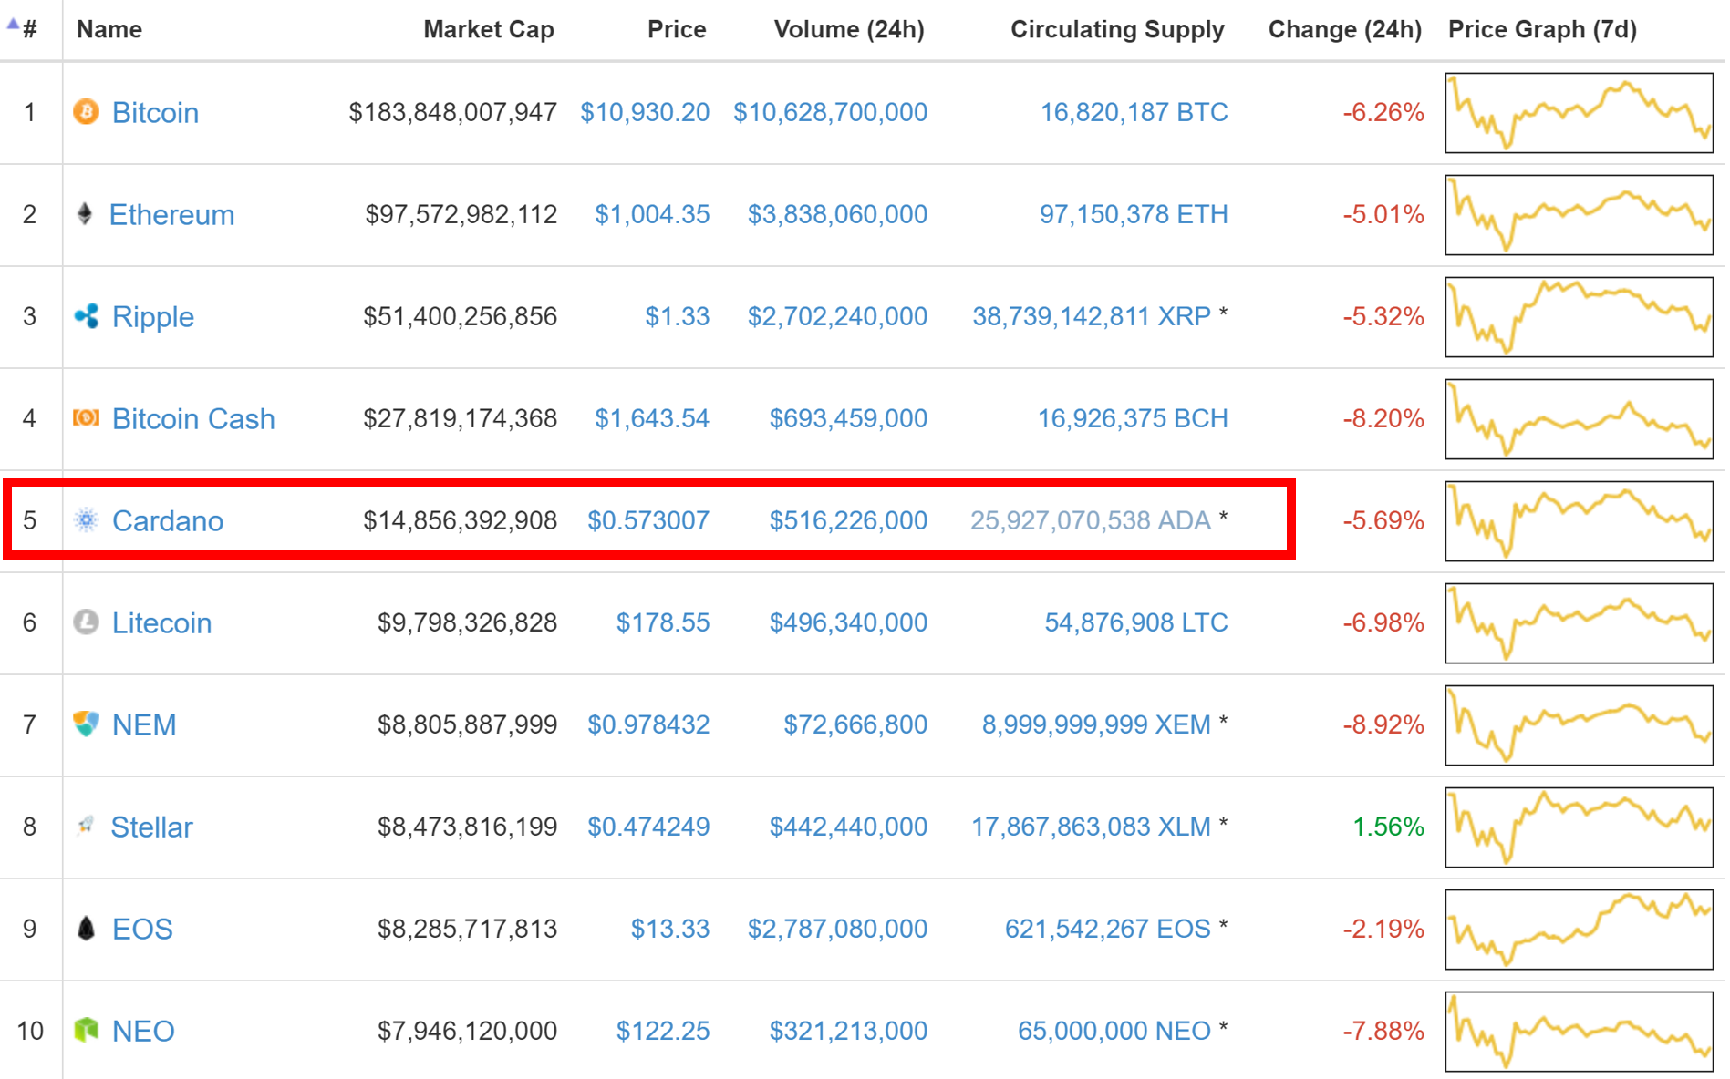Click NEM's -8.92% change value
Viewport: 1730px width, 1079px height.
click(x=1383, y=724)
